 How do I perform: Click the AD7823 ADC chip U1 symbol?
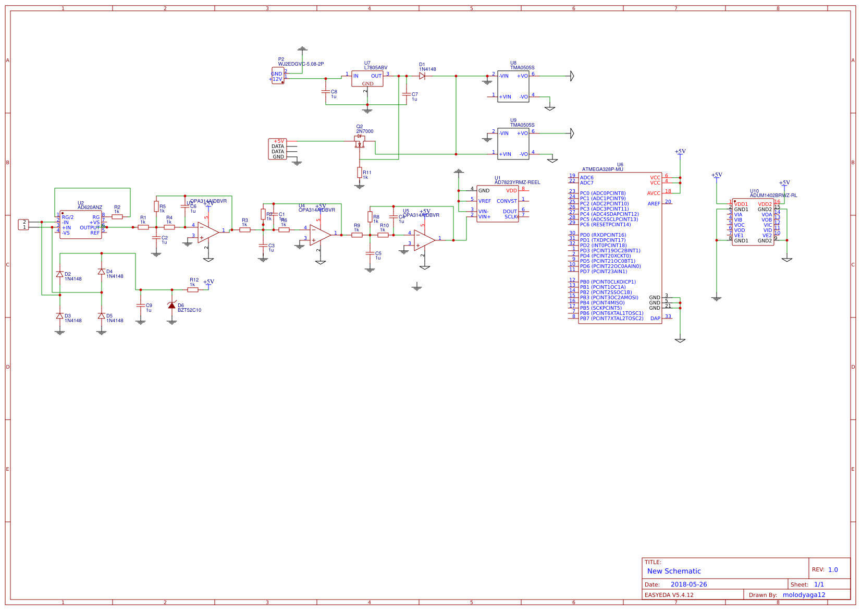(x=498, y=204)
